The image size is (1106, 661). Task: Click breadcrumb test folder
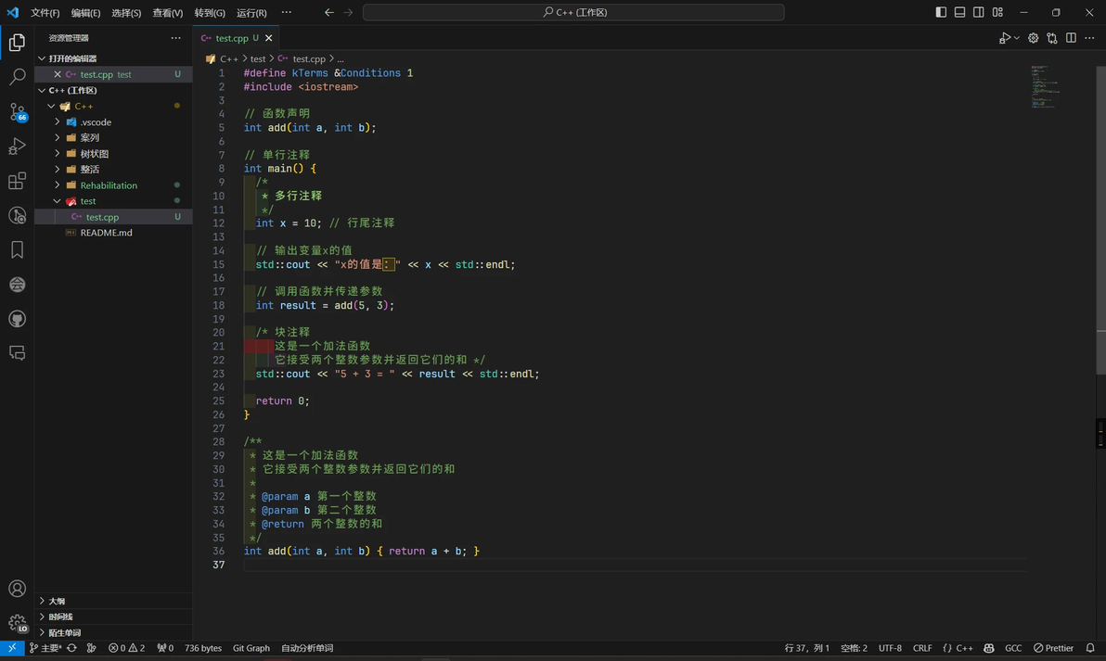(258, 58)
